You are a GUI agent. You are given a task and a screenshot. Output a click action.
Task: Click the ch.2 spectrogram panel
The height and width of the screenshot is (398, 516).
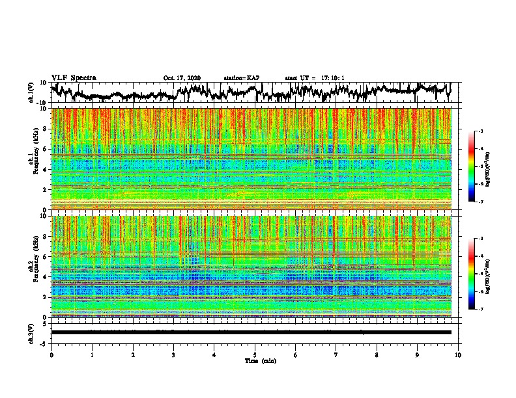[251, 267]
